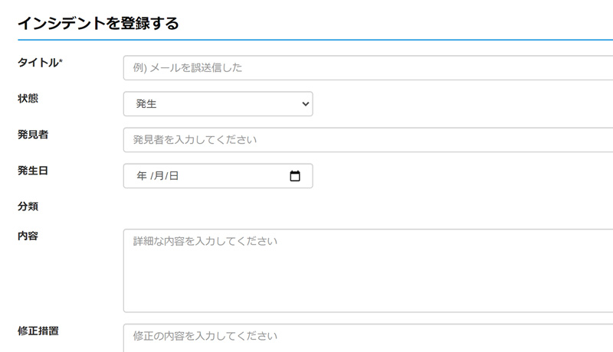Select the 内容 detail textarea
Image resolution: width=613 pixels, height=352 pixels.
tap(368, 271)
